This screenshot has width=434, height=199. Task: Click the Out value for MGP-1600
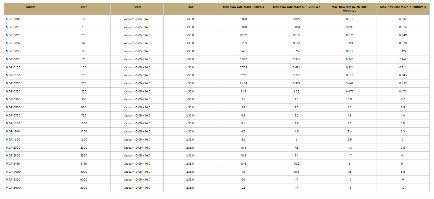[x=190, y=140]
